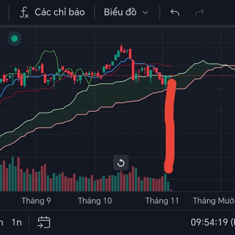Open the go-to-date calendar icon
Viewport: 235px width, 235px height.
43,222
